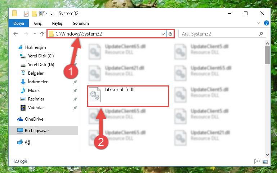This screenshot has height=173, width=277.
Task: Click the vertical scrollbar thumb
Action: [x=267, y=55]
